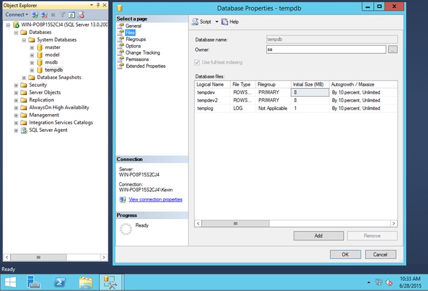Click the Help button in dialog toolbar
Image resolution: width=428 pixels, height=291 pixels.
230,21
